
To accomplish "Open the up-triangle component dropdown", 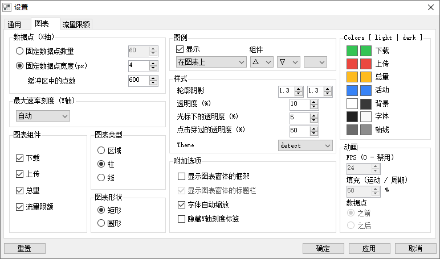I will pyautogui.click(x=262, y=62).
